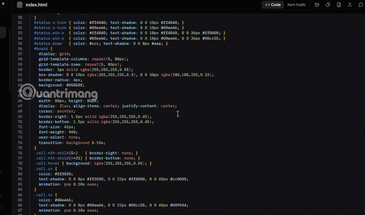Screen dimensions: 365x215
Task: Download the file via the download icon
Action: point(339,5)
